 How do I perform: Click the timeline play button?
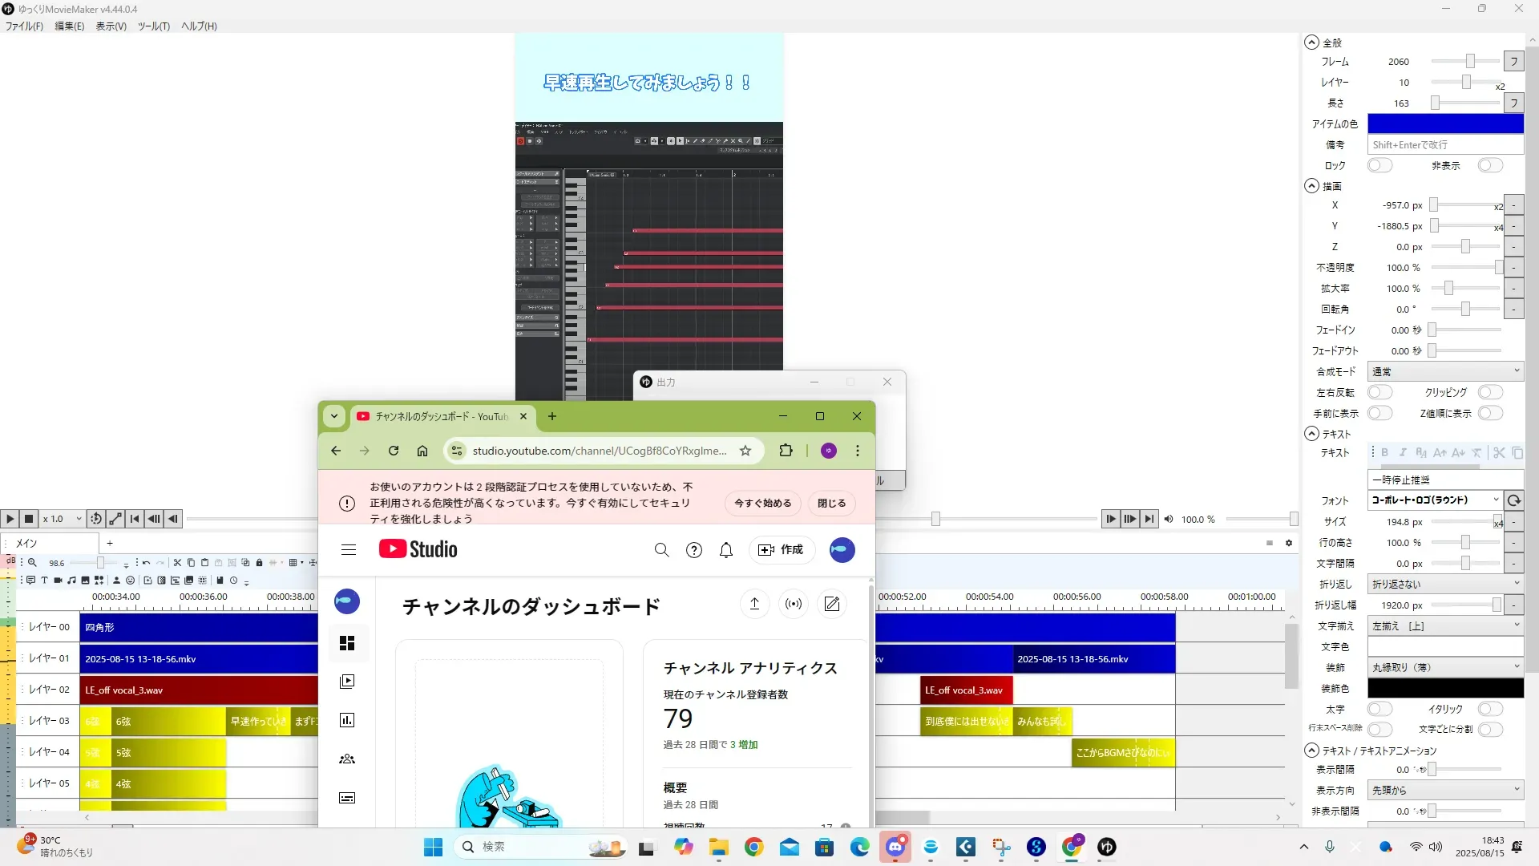[10, 520]
